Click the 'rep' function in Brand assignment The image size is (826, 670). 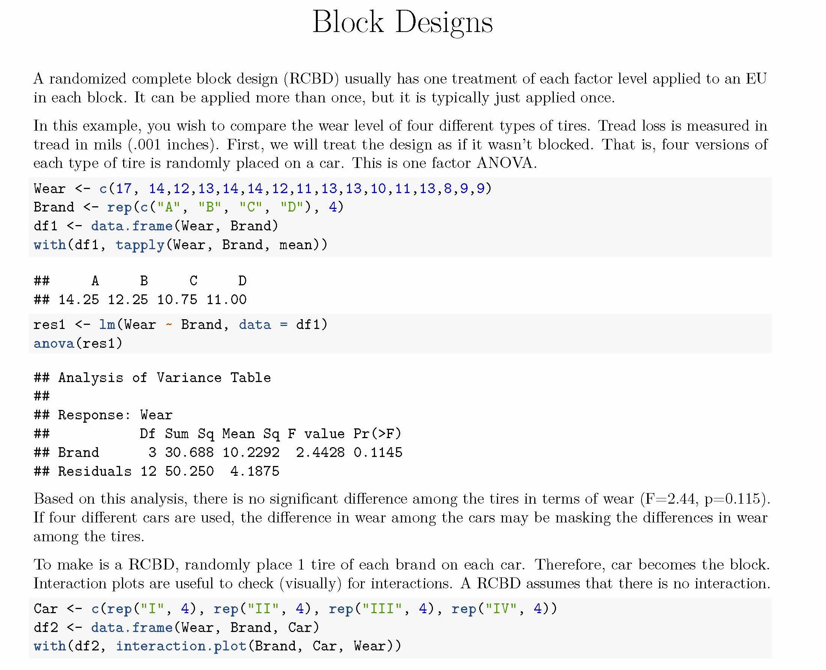click(119, 207)
